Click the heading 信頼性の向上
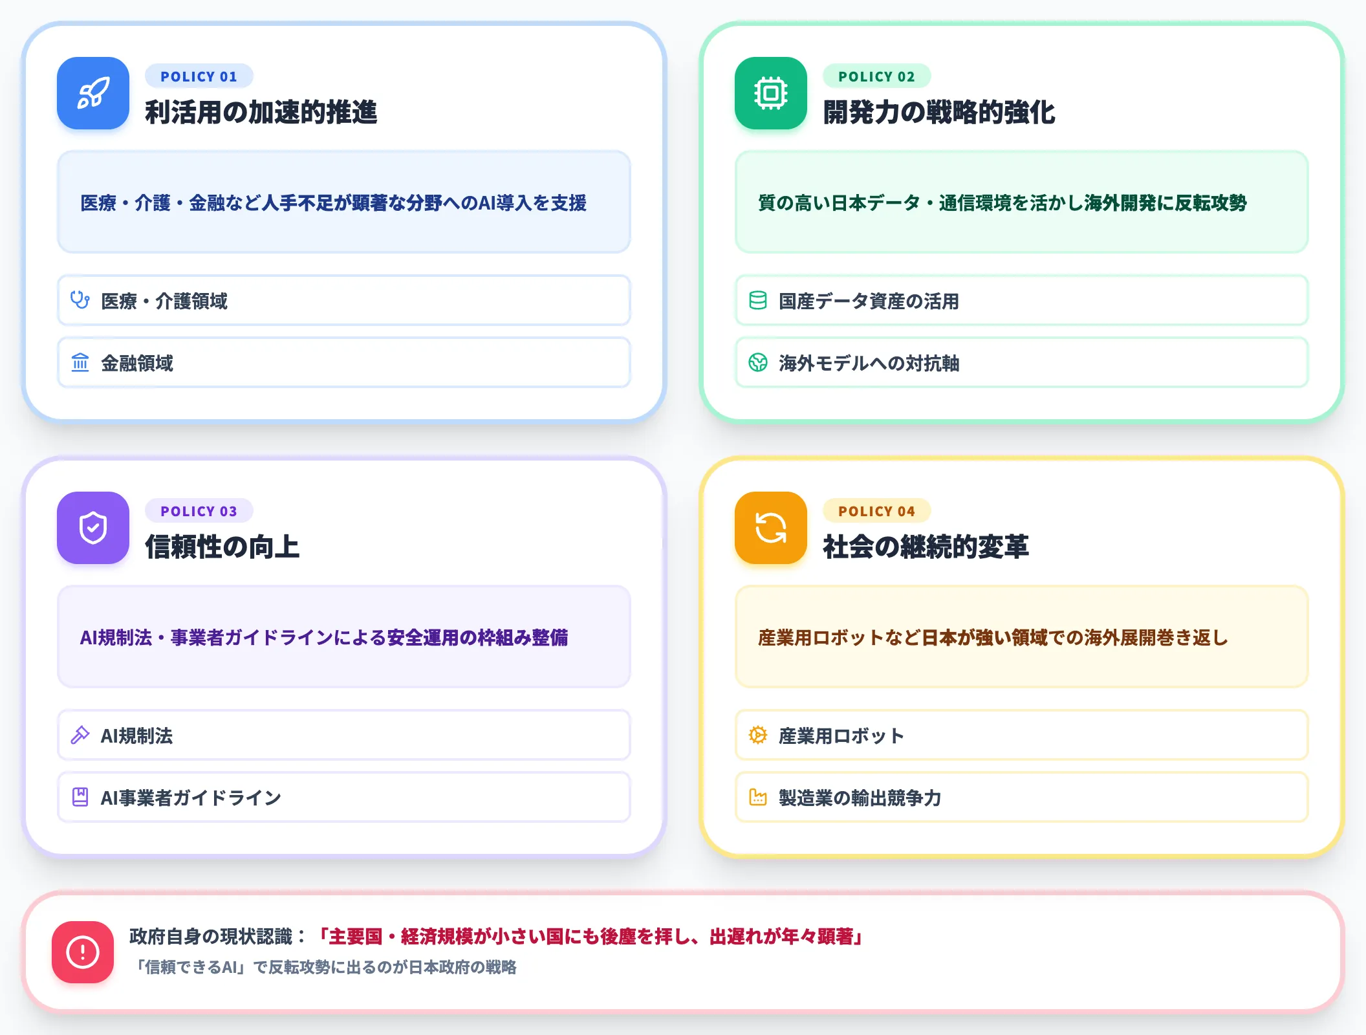Image resolution: width=1366 pixels, height=1035 pixels. (x=222, y=547)
